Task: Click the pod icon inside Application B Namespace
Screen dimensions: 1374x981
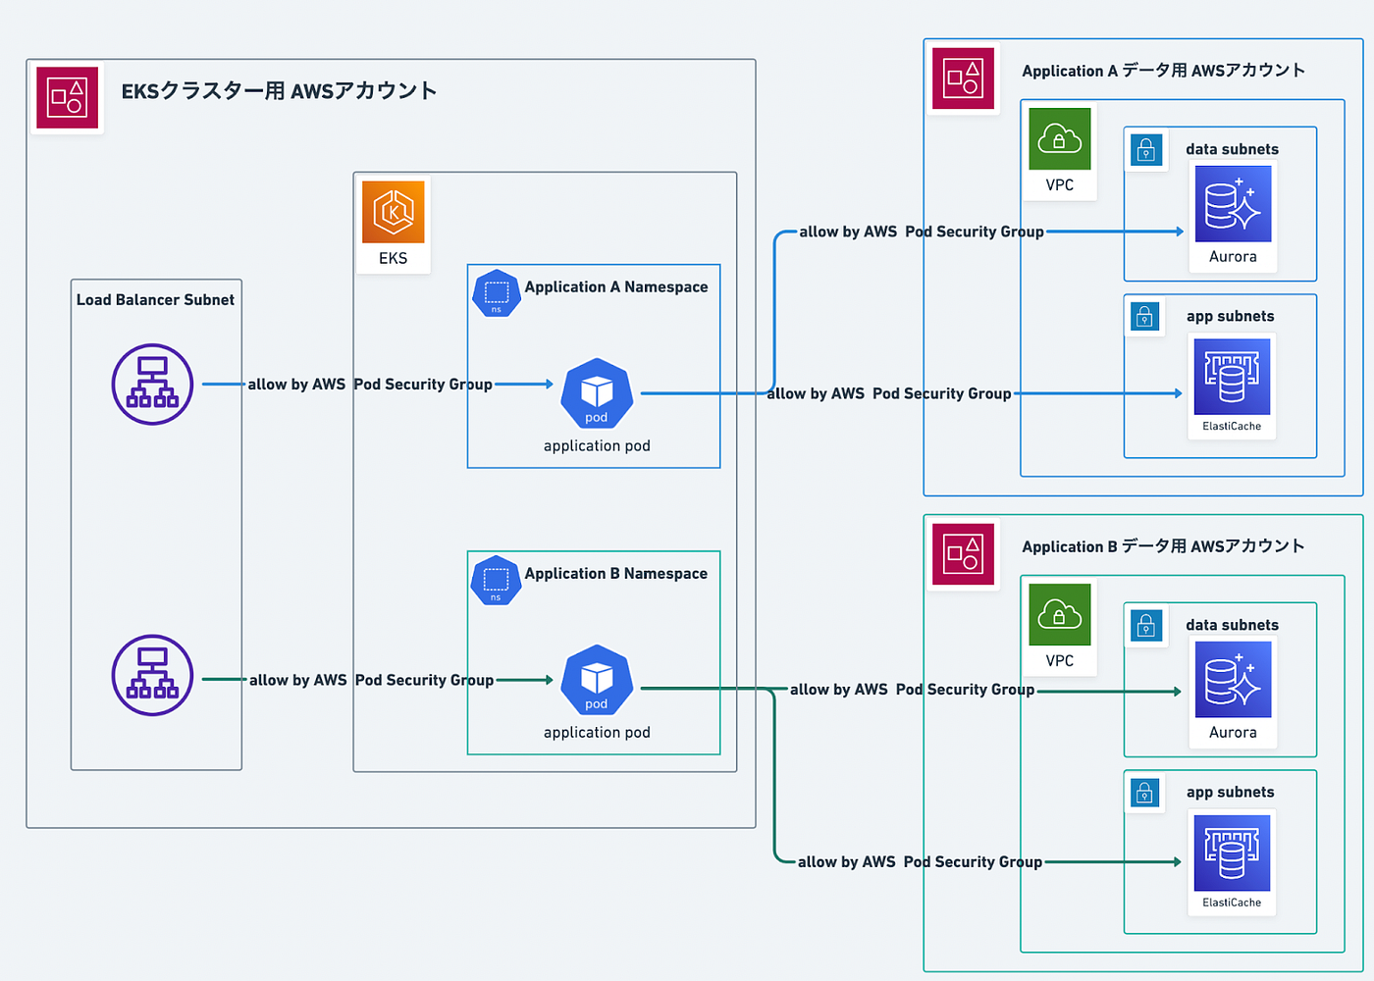Action: click(596, 680)
